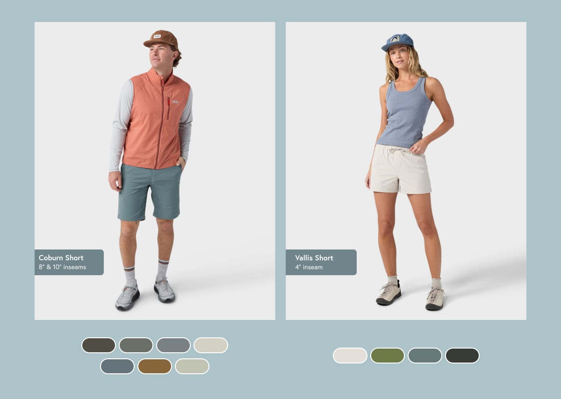Pick the olive green Vallis Short swatch
Viewport: 561px width, 399px height.
[388, 356]
